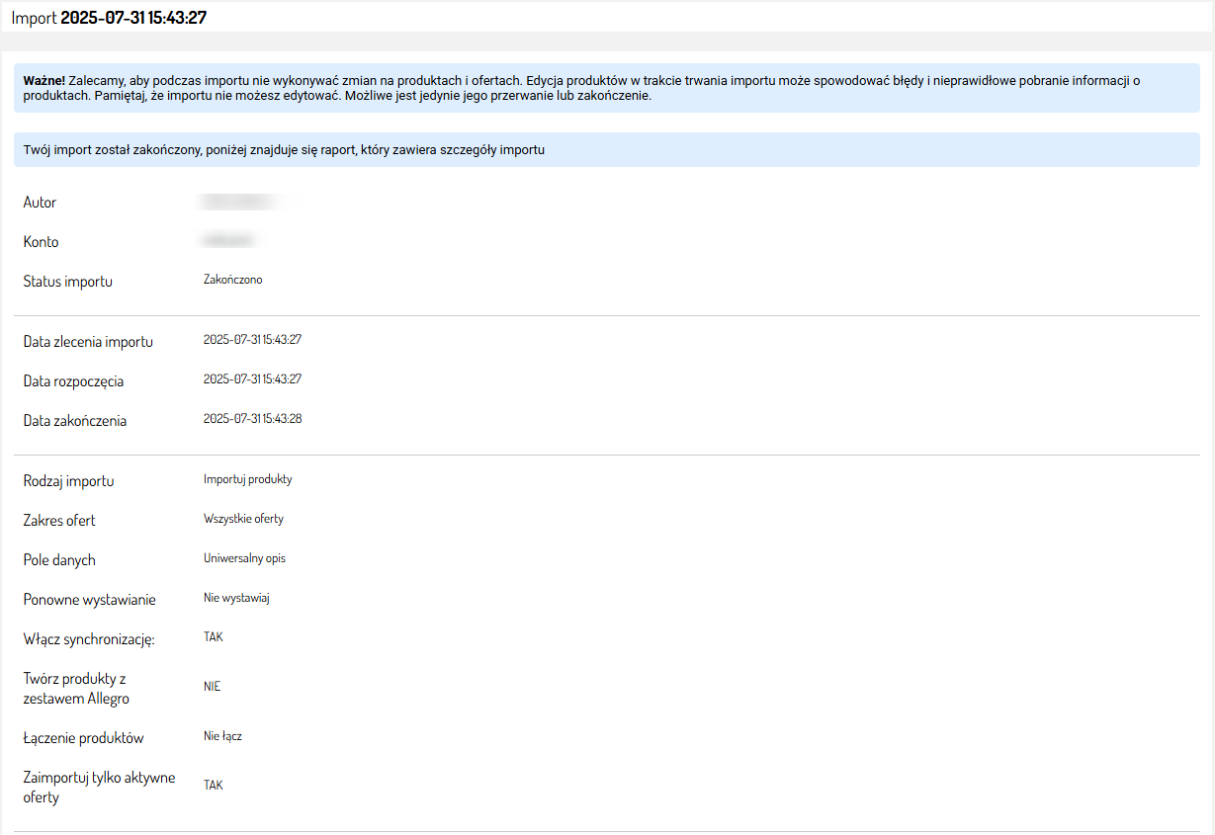Click the "Data zakończenia" date value

click(x=252, y=419)
